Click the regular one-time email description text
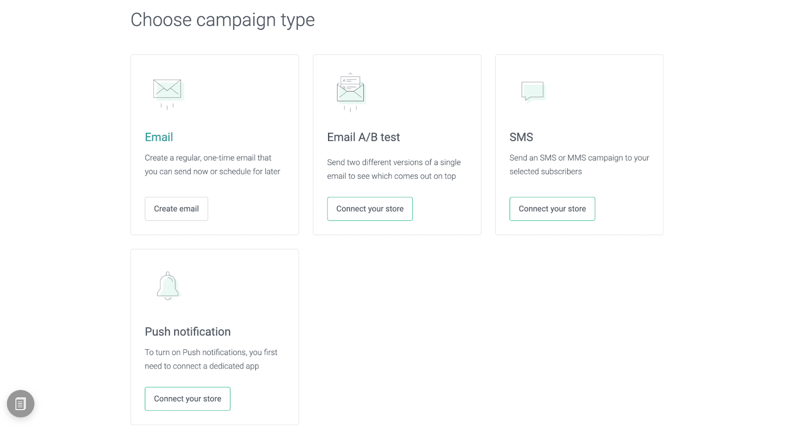794x429 pixels. point(212,164)
